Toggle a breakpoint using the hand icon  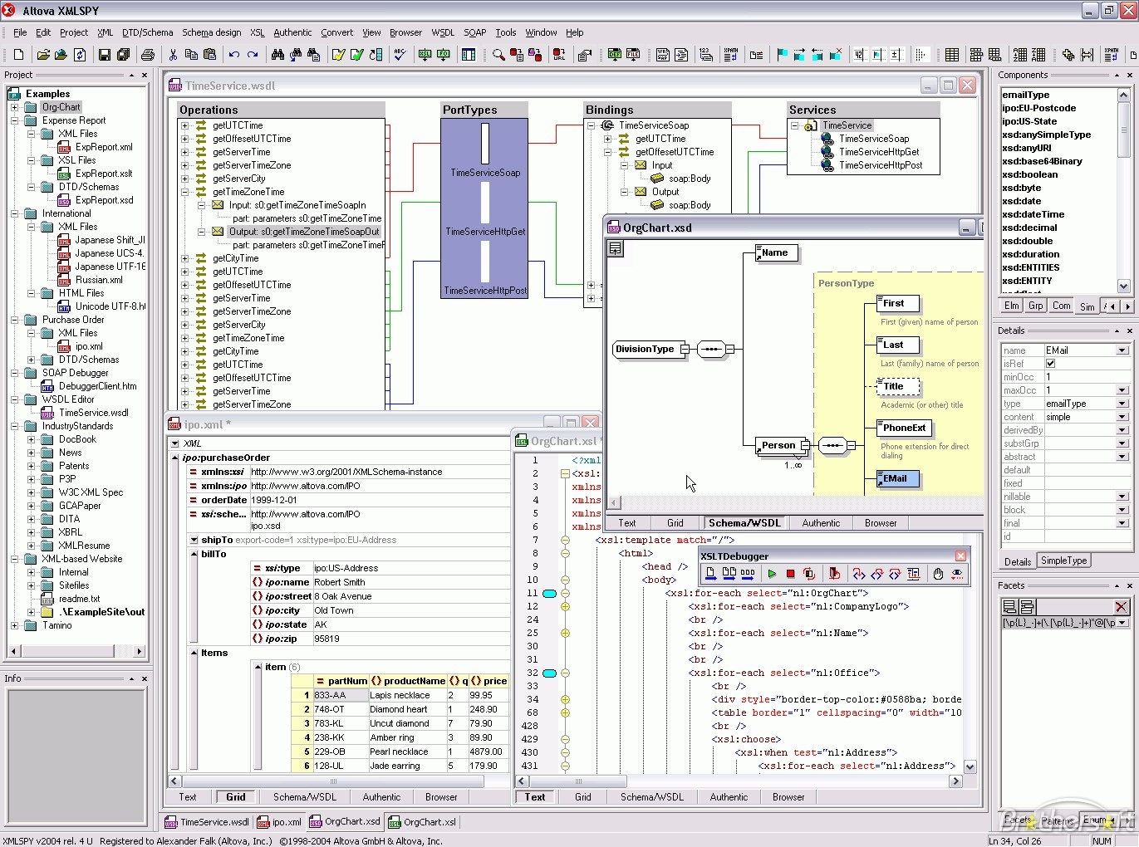[x=938, y=574]
